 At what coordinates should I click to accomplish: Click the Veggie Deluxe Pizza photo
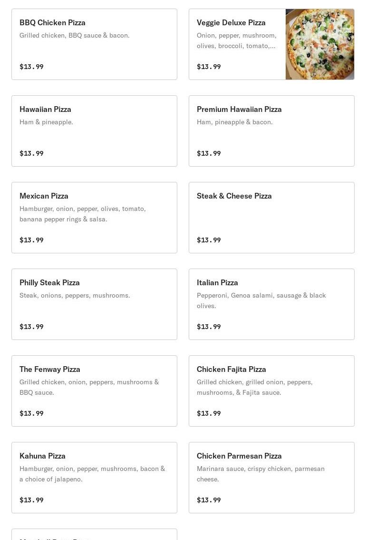pyautogui.click(x=319, y=44)
